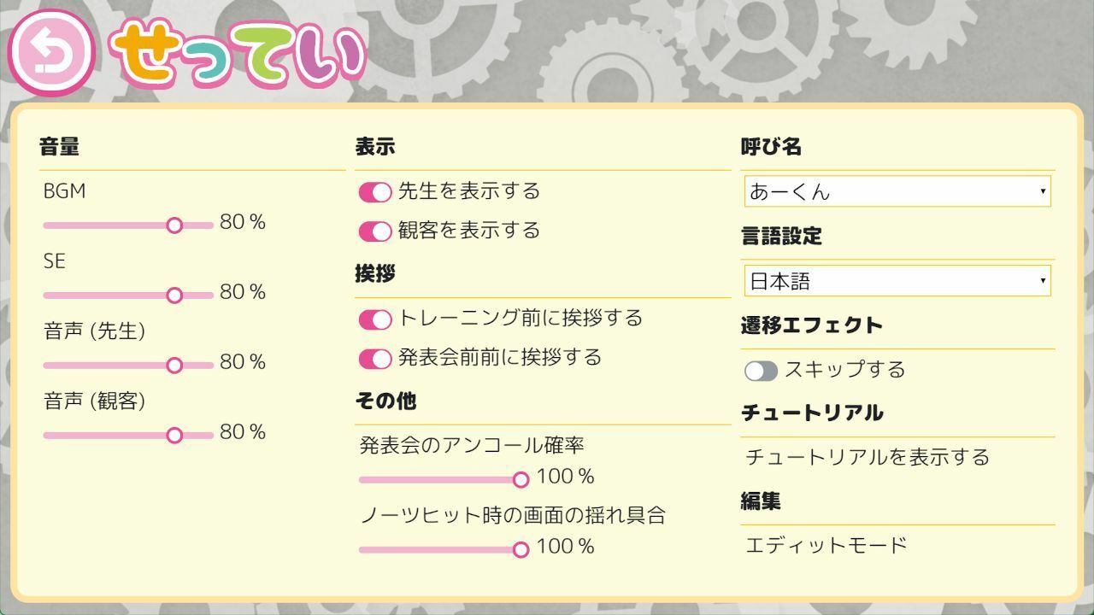Click the BGM volume slider handle

[175, 224]
